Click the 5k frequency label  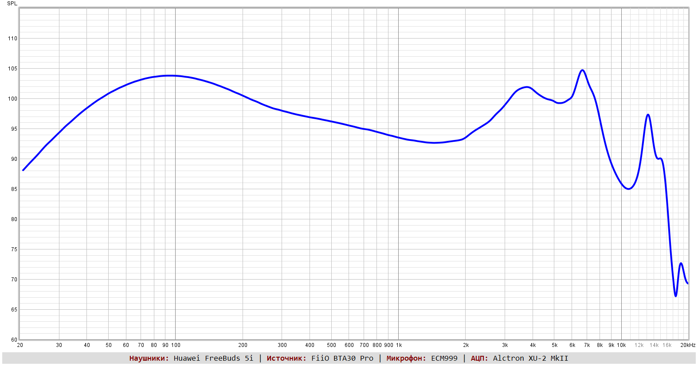click(555, 345)
